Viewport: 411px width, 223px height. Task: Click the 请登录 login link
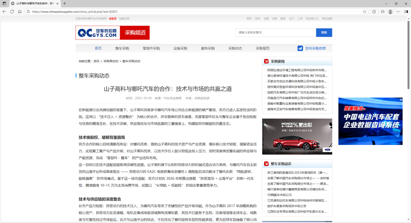tap(112, 19)
